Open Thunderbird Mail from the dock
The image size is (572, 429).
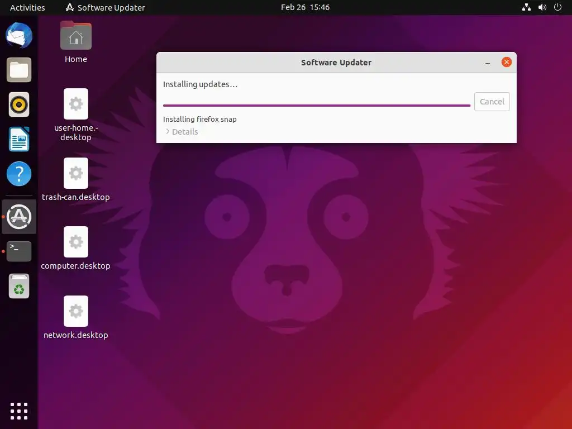19,35
